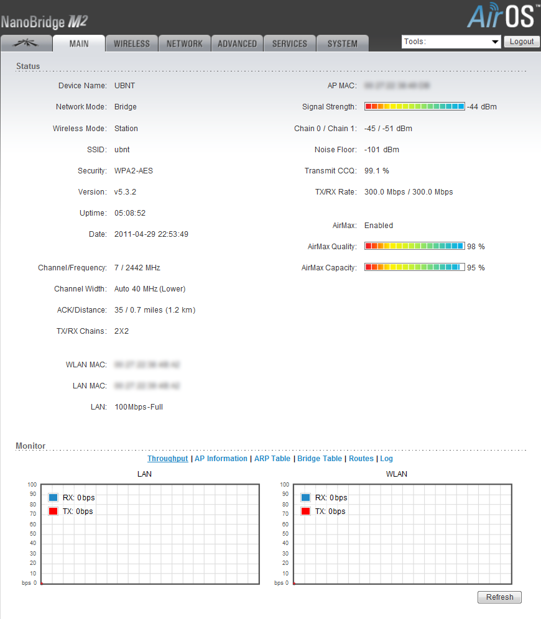Viewport: 541px width, 619px height.
Task: Click the NanoBridge M2 logo
Action: 44,22
